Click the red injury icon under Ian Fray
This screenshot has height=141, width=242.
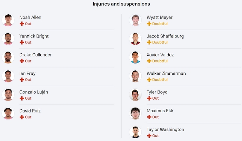pyautogui.click(x=22, y=80)
